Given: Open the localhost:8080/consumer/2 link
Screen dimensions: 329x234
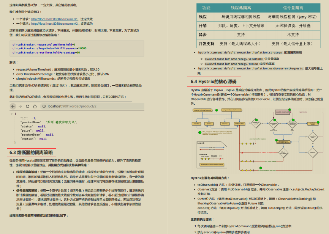Looking at the screenshot, I should click(x=54, y=24).
